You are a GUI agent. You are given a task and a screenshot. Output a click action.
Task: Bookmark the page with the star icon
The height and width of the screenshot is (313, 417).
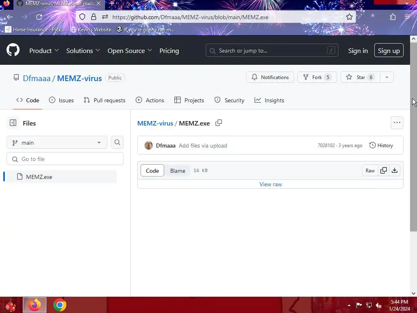[x=349, y=17]
